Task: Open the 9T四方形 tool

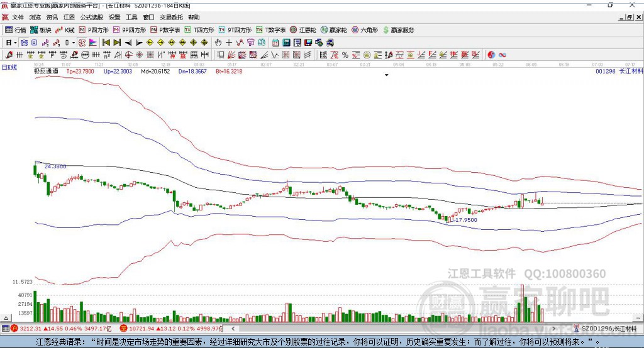Action: pyautogui.click(x=235, y=30)
